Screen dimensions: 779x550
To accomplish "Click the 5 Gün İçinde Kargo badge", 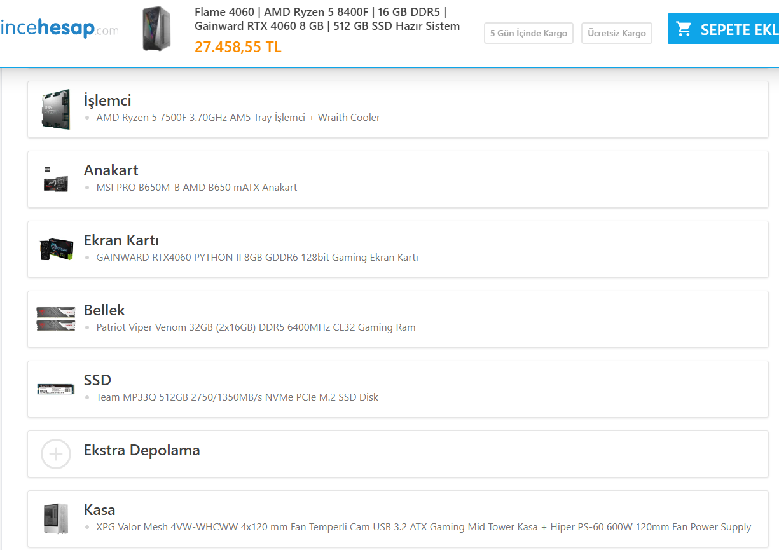I will [x=528, y=33].
